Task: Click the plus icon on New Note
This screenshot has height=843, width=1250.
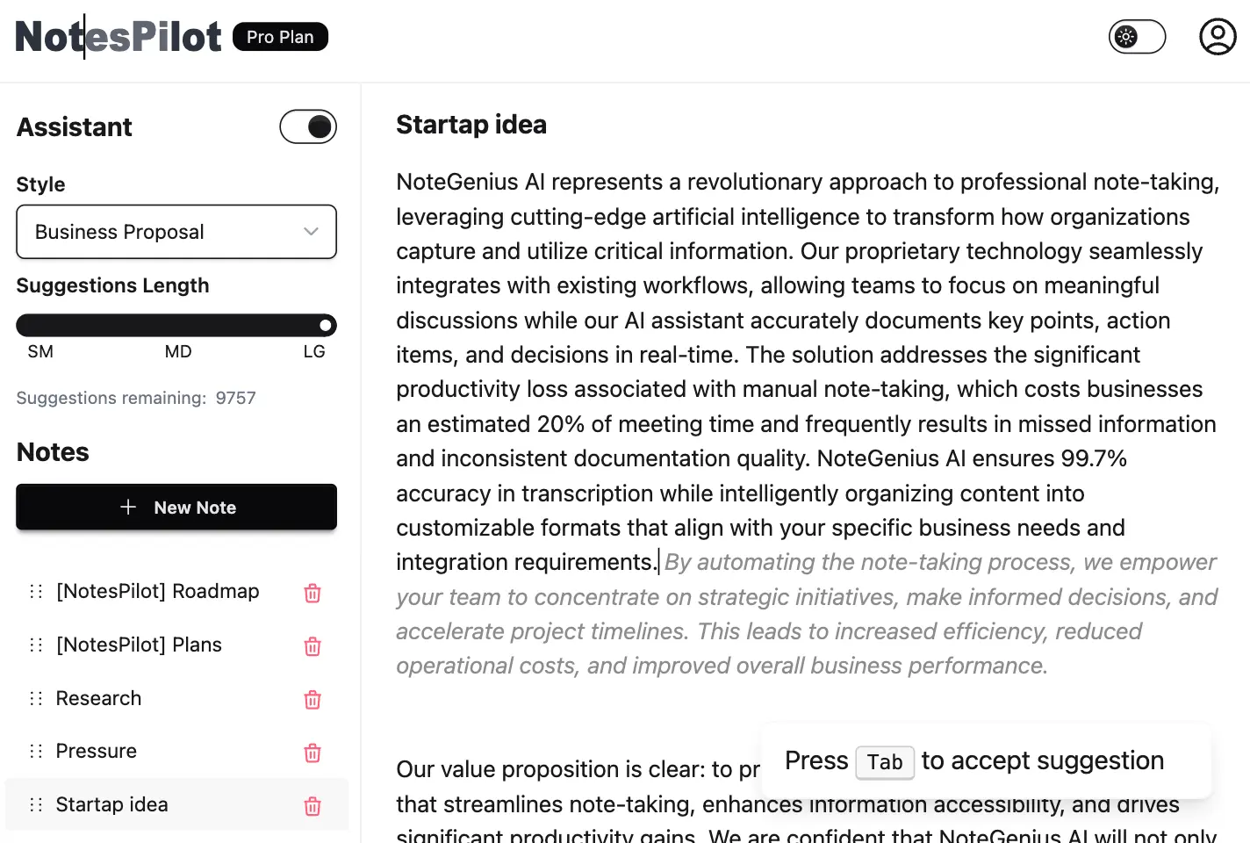Action: (128, 507)
